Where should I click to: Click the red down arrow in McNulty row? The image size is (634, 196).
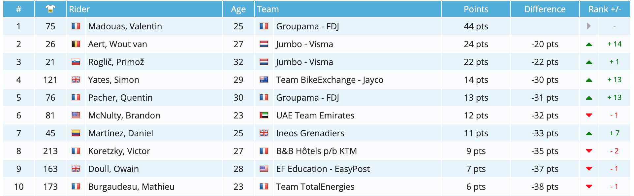point(589,115)
